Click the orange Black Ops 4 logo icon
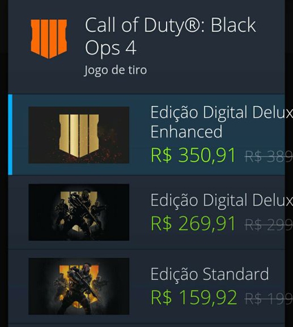This screenshot has height=327, width=293. point(49,39)
